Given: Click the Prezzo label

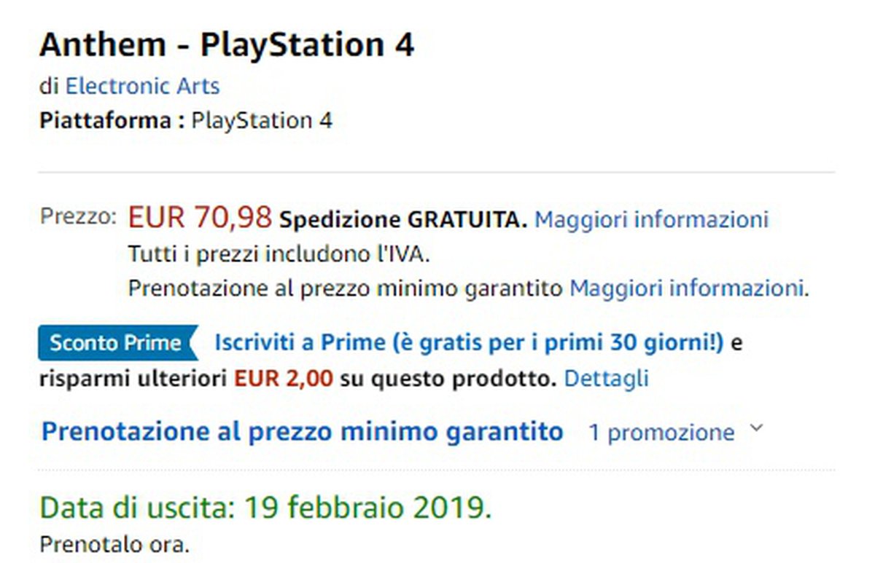Looking at the screenshot, I should pos(78,217).
